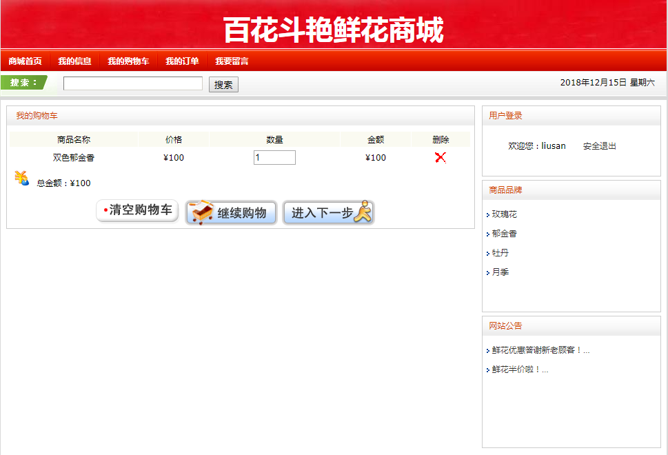The image size is (668, 455).
Task: Click the 清空购物车 button
Action: coord(137,210)
